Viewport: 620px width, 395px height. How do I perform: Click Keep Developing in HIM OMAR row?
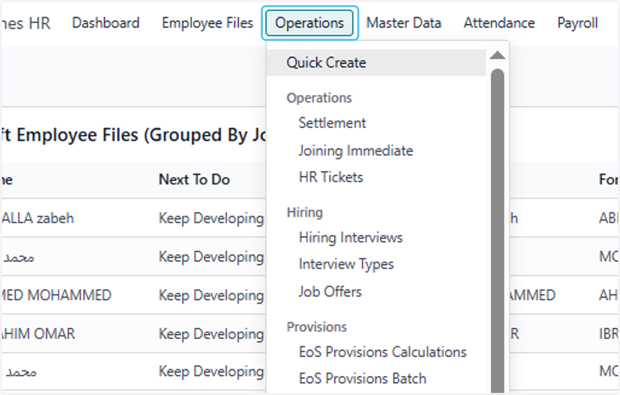click(211, 334)
